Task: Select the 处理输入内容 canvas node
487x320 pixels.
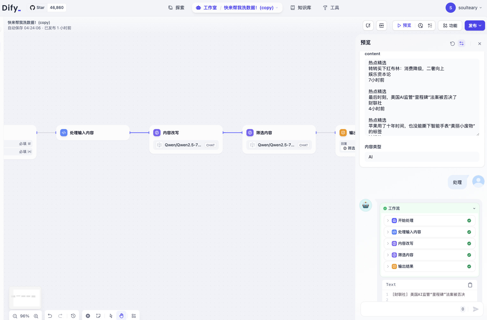Action: tap(93, 133)
